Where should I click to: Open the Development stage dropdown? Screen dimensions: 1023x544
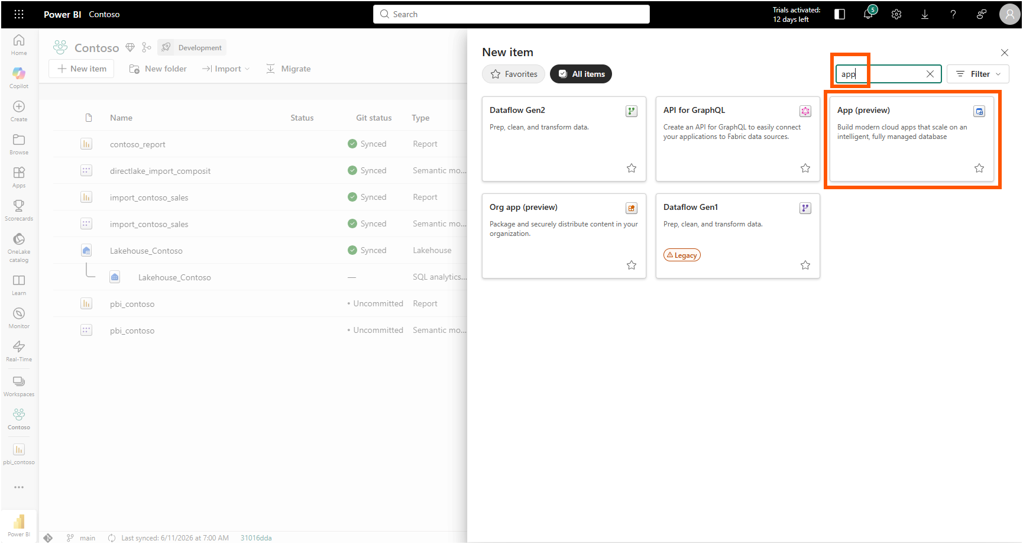point(192,47)
